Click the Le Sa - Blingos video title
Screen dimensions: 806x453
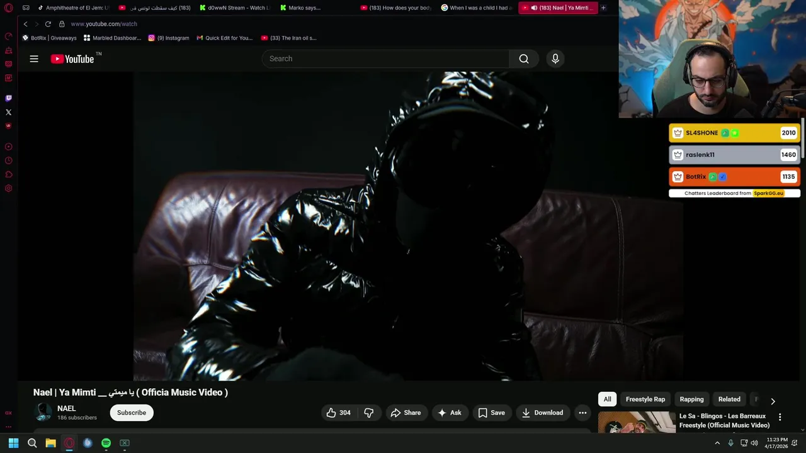coord(724,420)
